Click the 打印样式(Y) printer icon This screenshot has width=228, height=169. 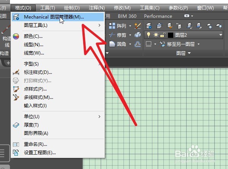click(x=16, y=81)
